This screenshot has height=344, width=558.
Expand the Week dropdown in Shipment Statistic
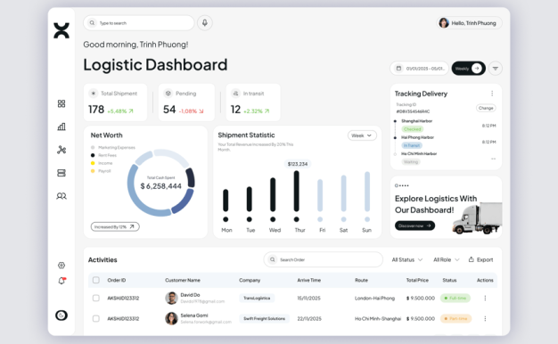(x=362, y=135)
